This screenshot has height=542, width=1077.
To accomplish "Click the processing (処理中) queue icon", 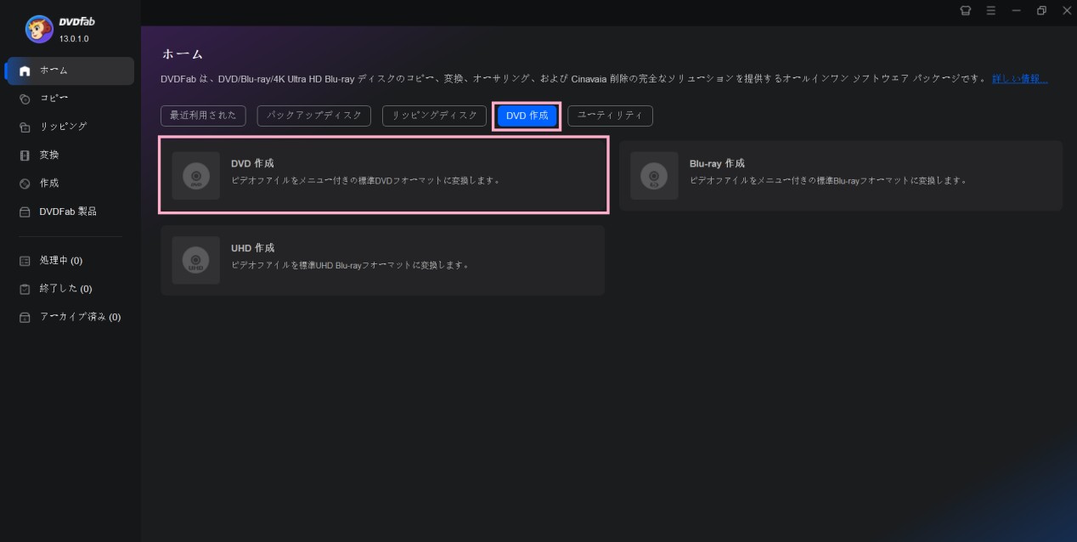I will point(25,261).
